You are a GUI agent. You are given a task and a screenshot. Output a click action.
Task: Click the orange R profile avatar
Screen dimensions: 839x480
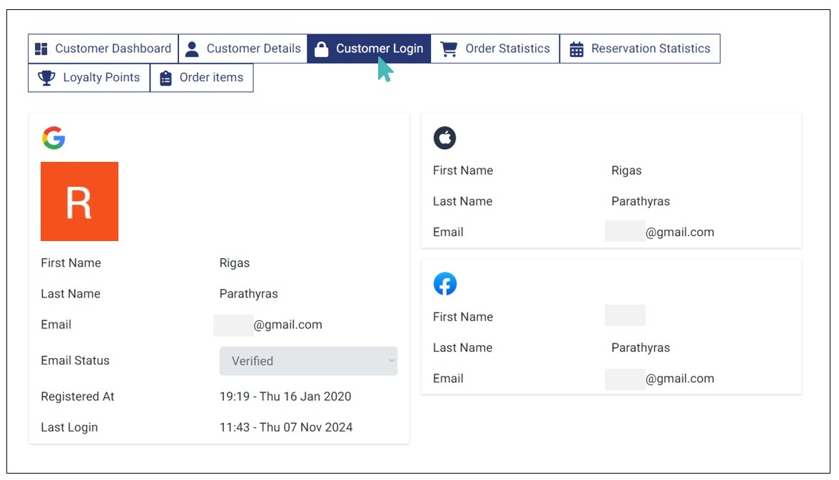[80, 201]
